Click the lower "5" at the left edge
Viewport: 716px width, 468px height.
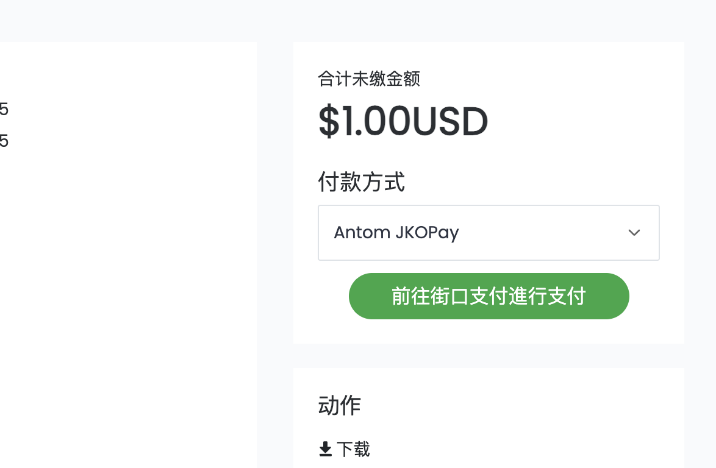point(4,141)
